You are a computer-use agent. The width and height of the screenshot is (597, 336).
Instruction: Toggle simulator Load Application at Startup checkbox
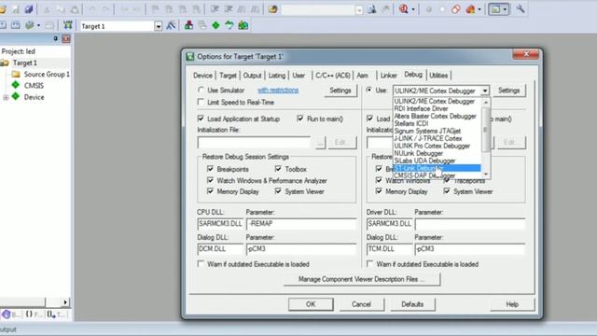(201, 119)
